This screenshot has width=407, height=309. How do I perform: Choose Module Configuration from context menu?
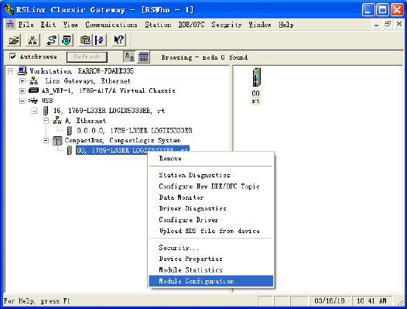click(210, 281)
